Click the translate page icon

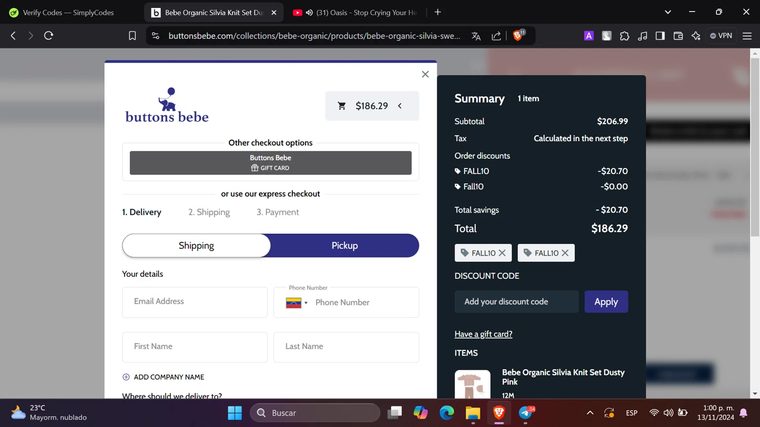476,35
